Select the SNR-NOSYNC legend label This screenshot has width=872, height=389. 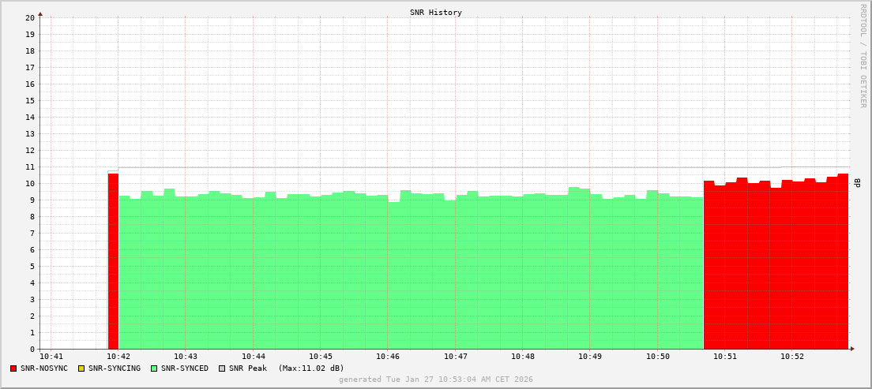tap(44, 368)
